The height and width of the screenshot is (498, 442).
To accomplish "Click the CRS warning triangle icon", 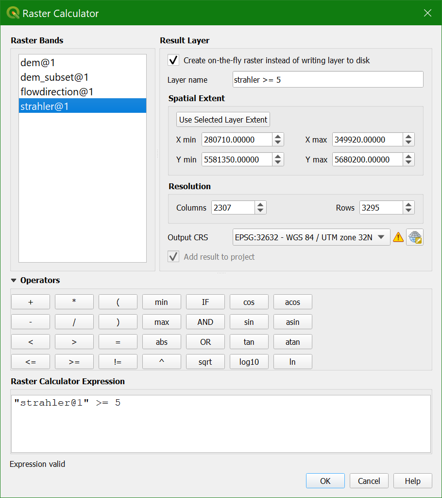I will tap(398, 237).
